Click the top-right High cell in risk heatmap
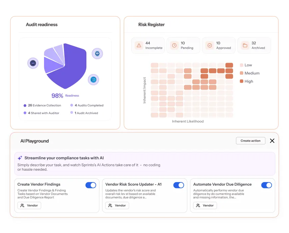Viewport: 289px width, 233px height. point(229,65)
